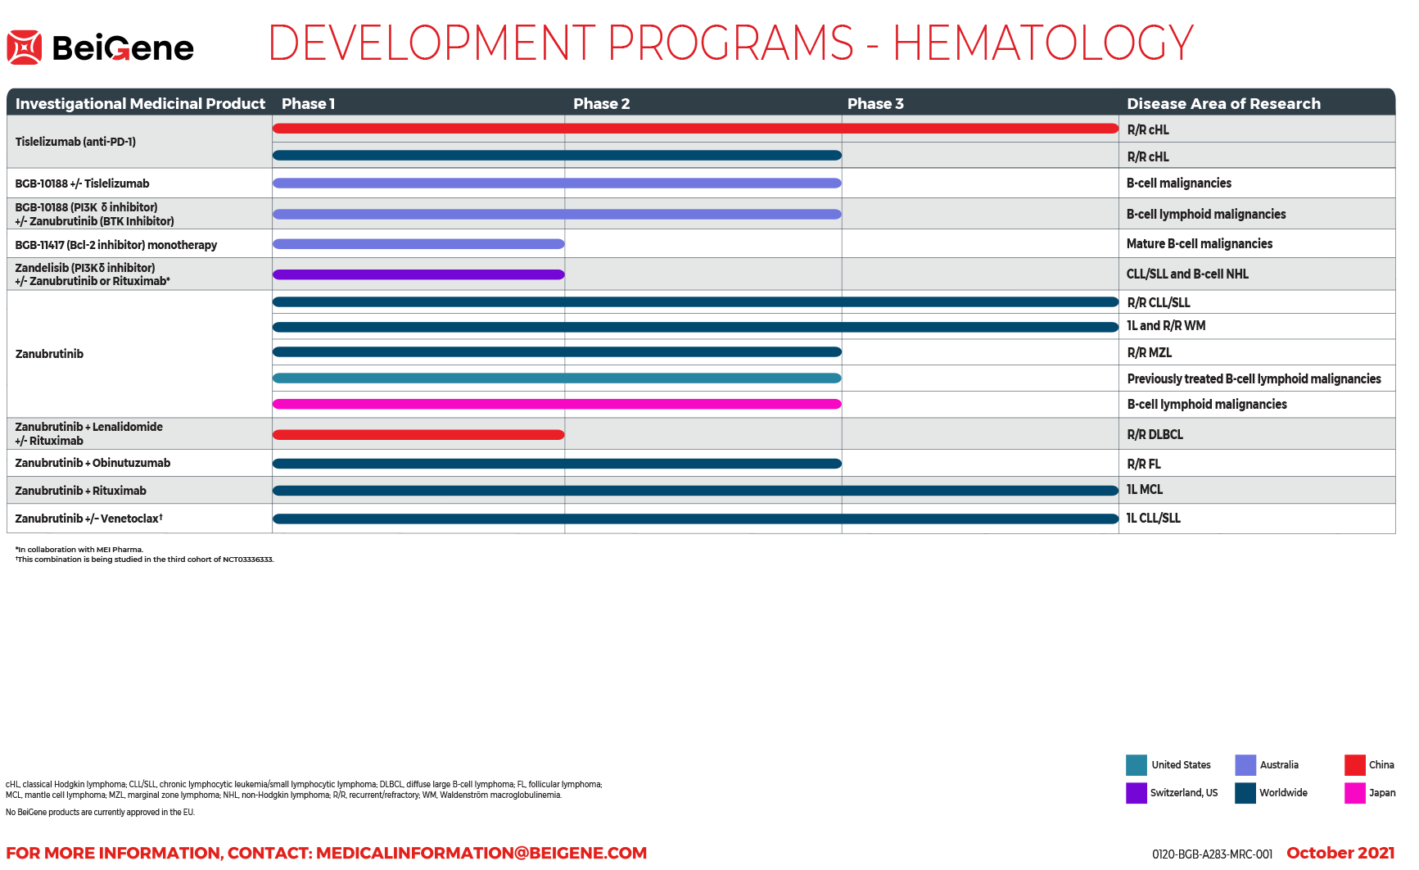Select the BGB-10188 PI3K inhibitor +/- Zanubrutinib label
This screenshot has height=870, width=1419.
pyautogui.click(x=94, y=214)
